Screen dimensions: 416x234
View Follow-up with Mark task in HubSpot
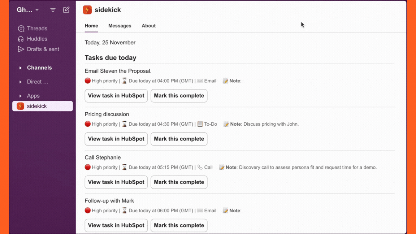116,225
